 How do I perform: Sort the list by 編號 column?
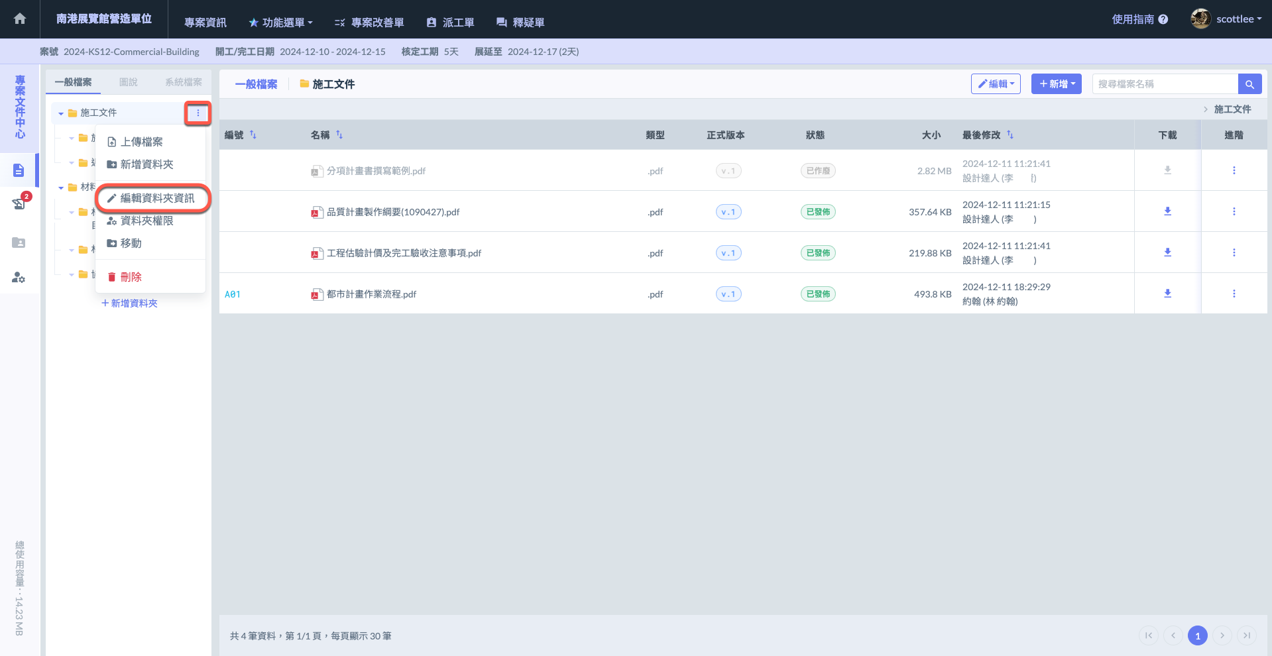click(x=253, y=135)
